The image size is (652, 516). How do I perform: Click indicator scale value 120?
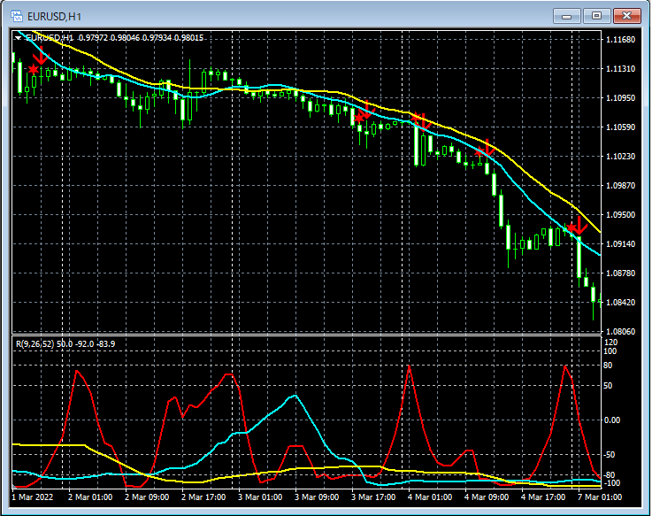pos(610,342)
